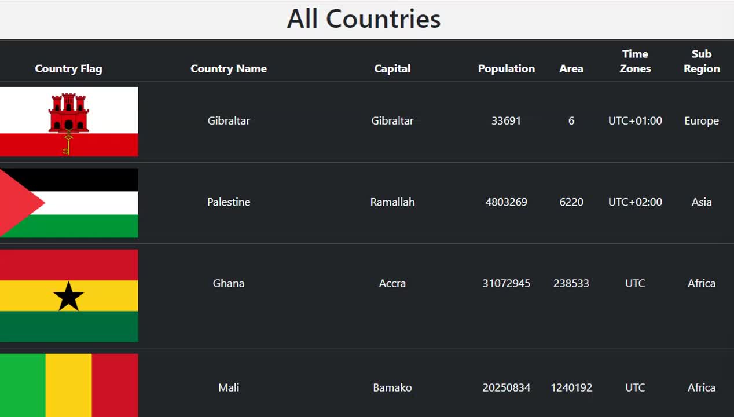
Task: Click the Population column header
Action: [506, 68]
